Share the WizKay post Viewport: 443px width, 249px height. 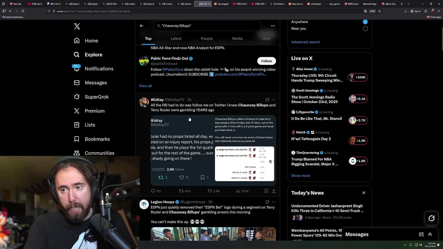point(274,191)
